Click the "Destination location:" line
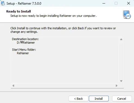This screenshot has height=103, width=134. point(25,39)
